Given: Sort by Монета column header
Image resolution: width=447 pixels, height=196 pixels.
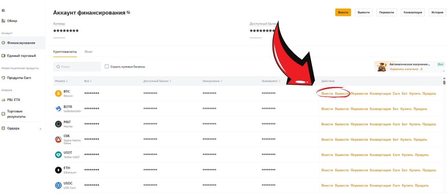Looking at the screenshot, I should (61, 81).
